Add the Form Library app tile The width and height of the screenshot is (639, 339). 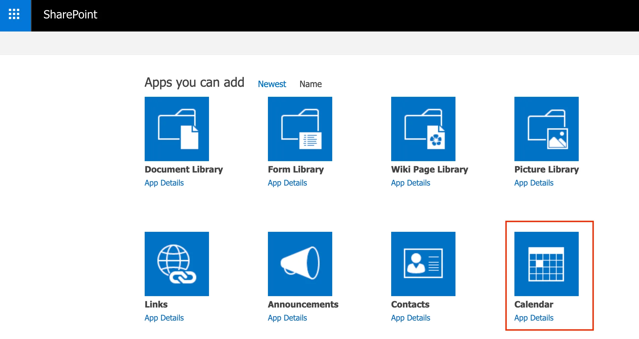pos(300,129)
